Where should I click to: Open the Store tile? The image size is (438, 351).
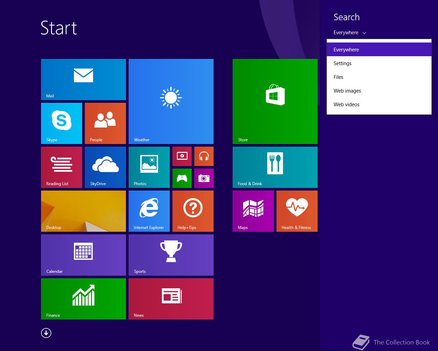[x=275, y=101]
